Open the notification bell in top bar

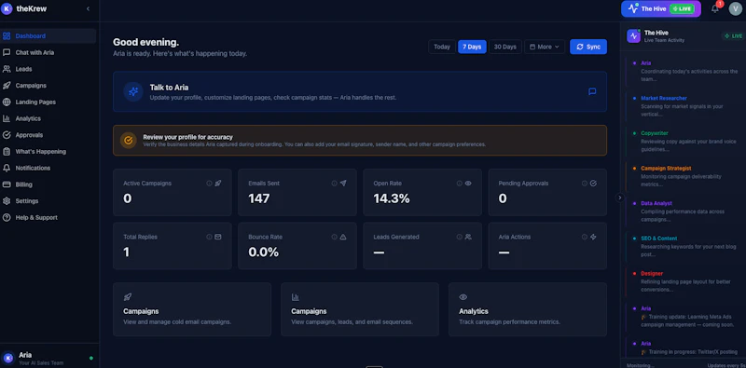click(715, 8)
